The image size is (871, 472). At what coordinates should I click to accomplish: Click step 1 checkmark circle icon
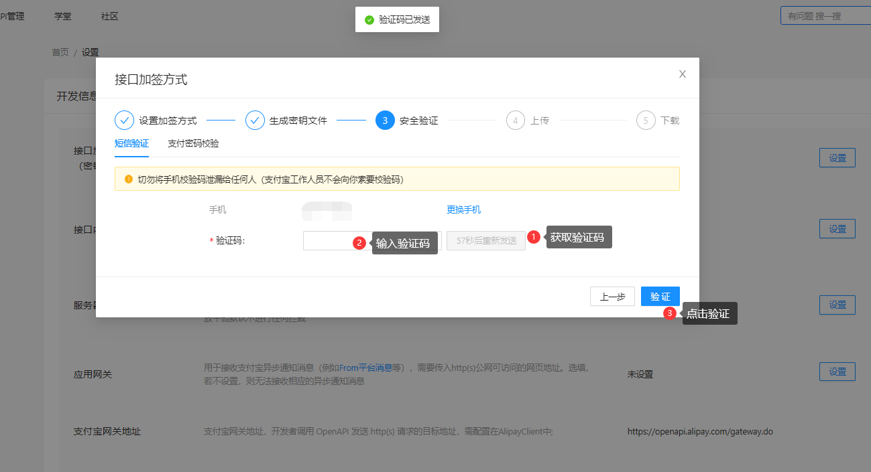click(125, 121)
